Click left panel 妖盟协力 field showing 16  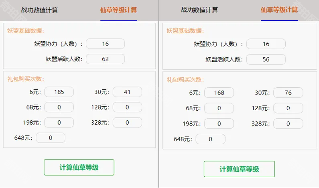tap(106, 44)
